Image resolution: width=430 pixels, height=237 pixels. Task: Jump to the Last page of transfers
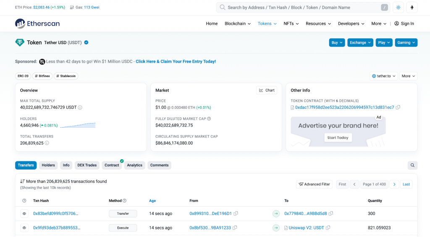tap(406, 184)
